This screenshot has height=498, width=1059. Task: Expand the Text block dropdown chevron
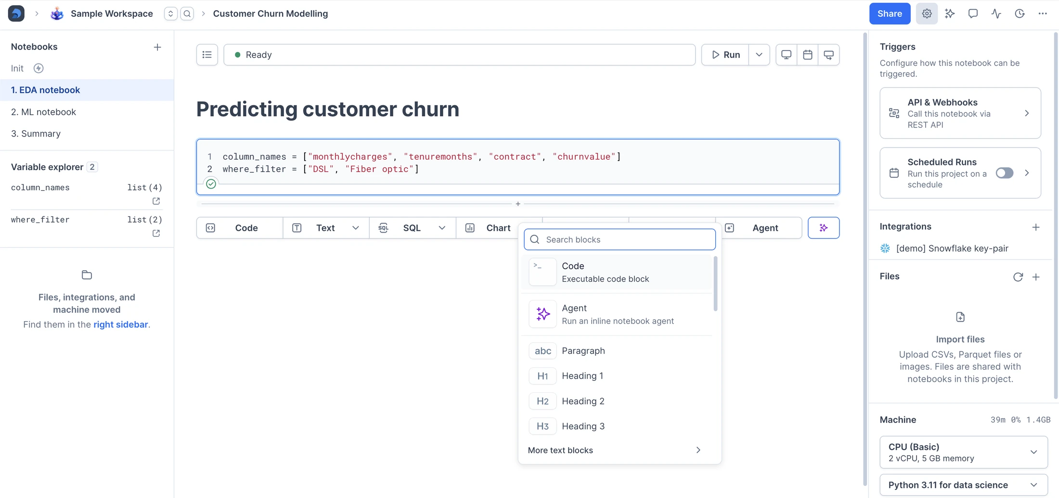pos(355,228)
